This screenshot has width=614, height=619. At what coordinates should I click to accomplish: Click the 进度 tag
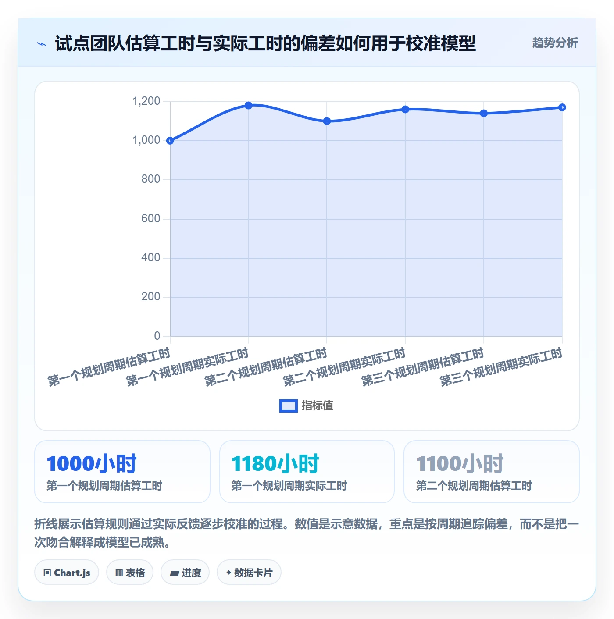coord(185,573)
